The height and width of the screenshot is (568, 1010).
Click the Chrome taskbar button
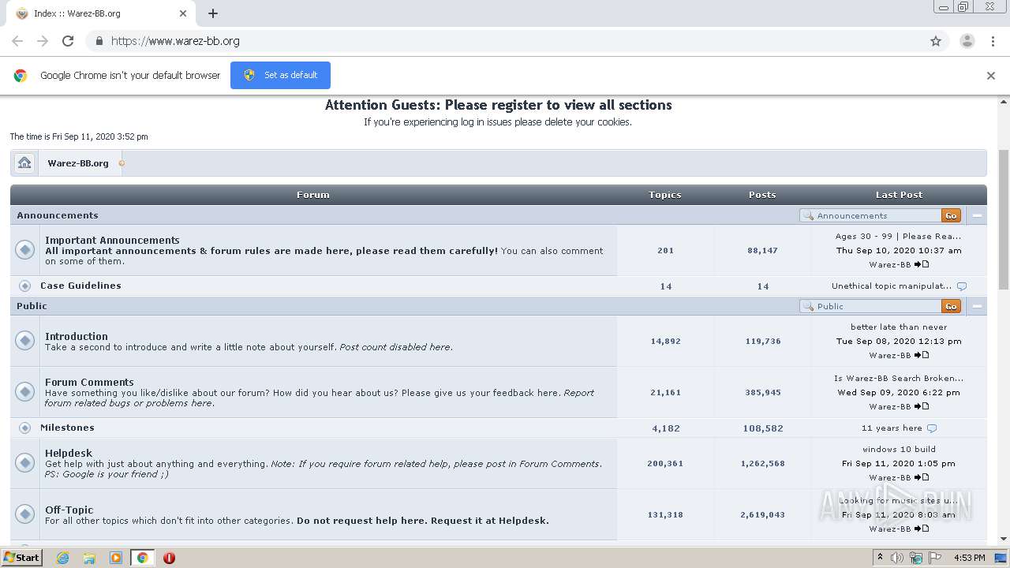[x=142, y=558]
